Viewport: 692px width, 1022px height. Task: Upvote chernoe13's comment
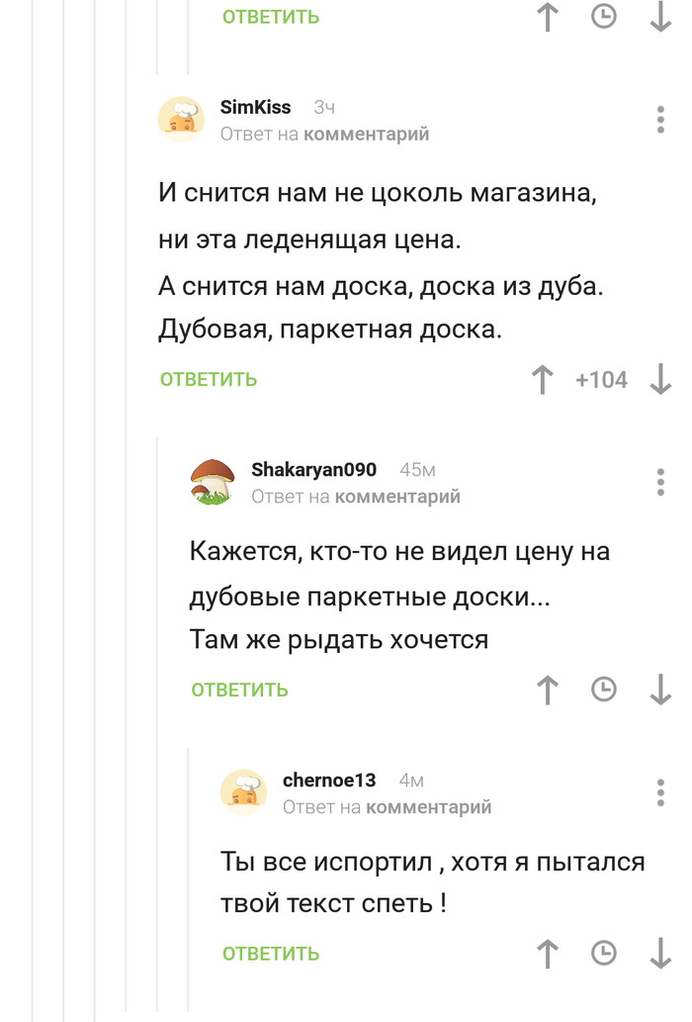[547, 954]
